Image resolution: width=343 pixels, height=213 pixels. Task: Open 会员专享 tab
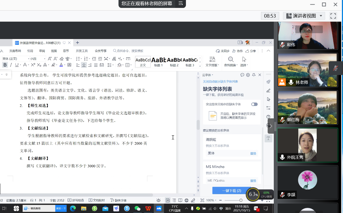pos(101,51)
